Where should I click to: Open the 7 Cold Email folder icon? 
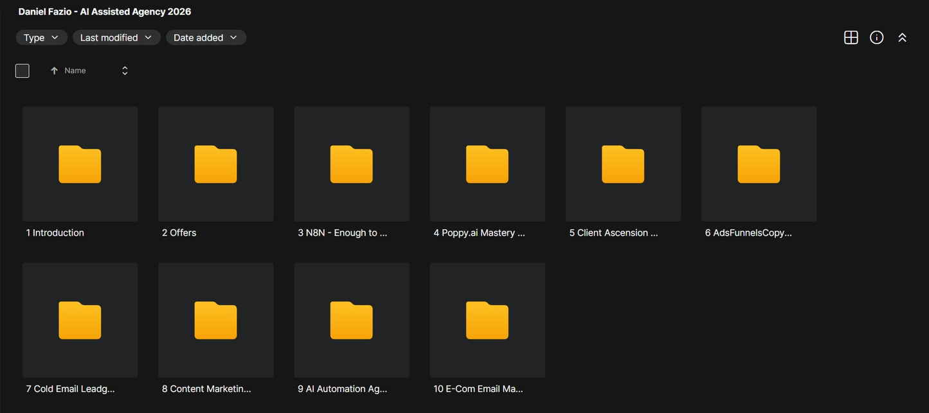click(80, 320)
